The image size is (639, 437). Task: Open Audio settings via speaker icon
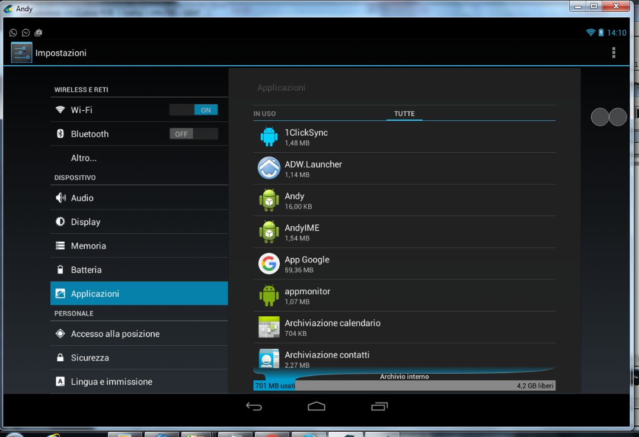(60, 198)
